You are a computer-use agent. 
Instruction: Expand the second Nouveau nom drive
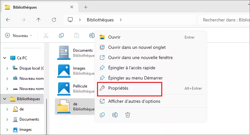coord(7,89)
